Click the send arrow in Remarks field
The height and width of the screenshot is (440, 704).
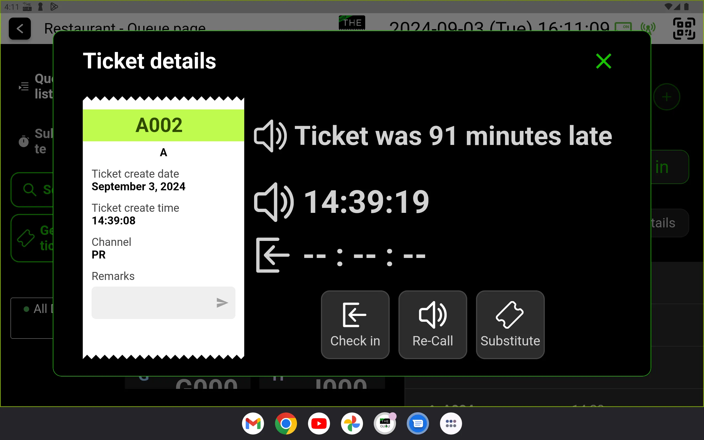(x=221, y=302)
